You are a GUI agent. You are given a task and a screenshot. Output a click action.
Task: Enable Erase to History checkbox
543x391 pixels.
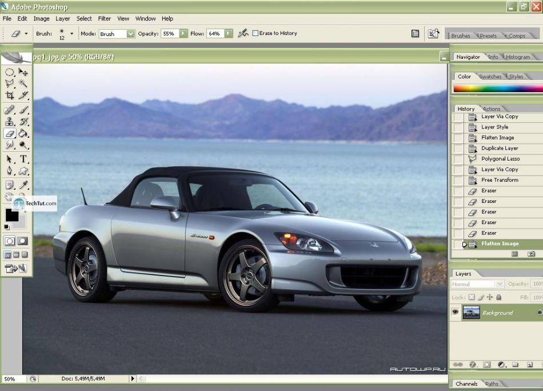coord(255,33)
